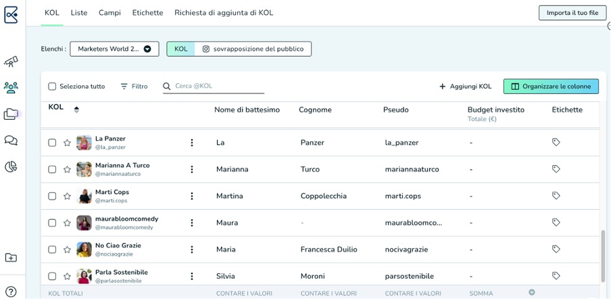Check the Seleziona tutto checkbox
This screenshot has height=299, width=611.
(x=52, y=87)
